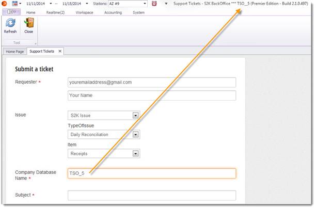Expand the Tool group dialog launcher
Image resolution: width=316 pixels, height=209 pixels.
(x=36, y=43)
